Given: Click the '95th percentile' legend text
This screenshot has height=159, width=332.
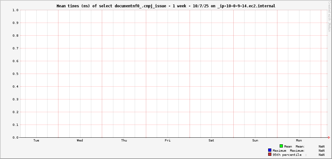Looking at the screenshot, I should click(287, 155).
